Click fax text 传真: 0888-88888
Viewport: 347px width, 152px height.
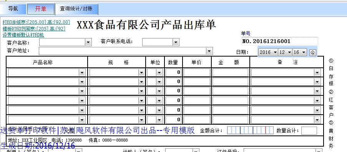(x=108, y=140)
